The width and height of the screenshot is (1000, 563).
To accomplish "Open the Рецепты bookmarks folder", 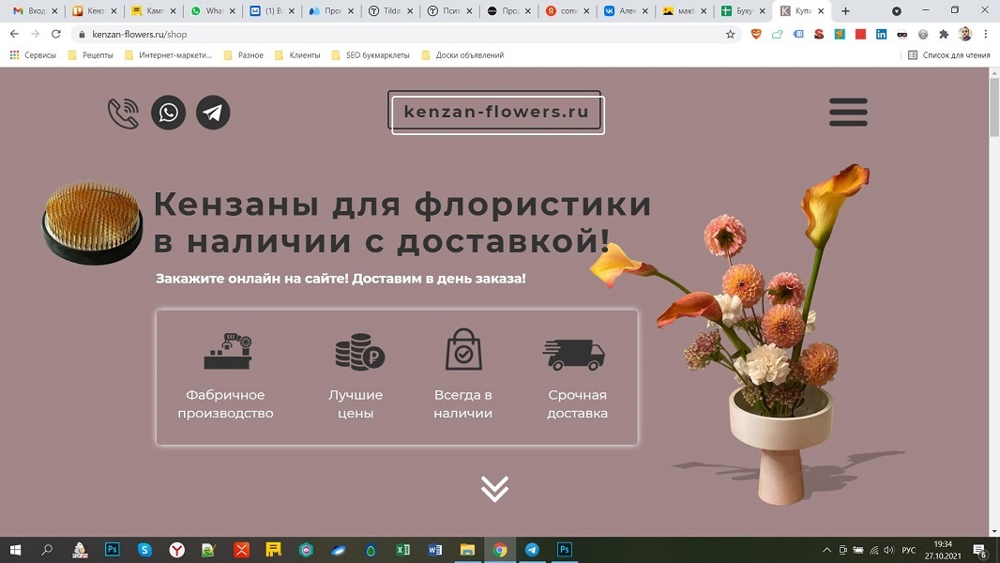I will tap(90, 55).
